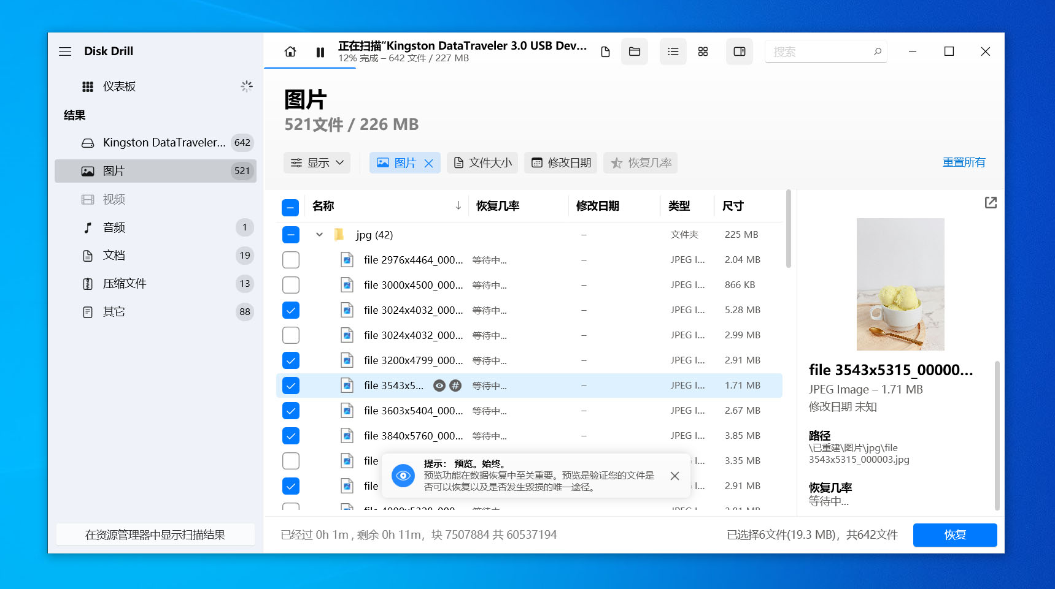The image size is (1055, 589).
Task: Toggle the preview side panel
Action: click(x=740, y=51)
